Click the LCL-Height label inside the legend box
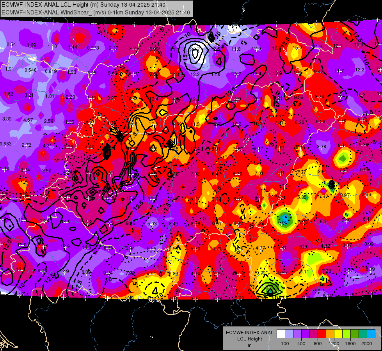 pos(249,339)
